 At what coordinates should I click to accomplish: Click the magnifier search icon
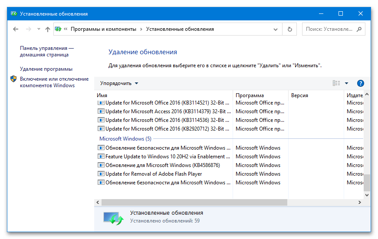359,29
